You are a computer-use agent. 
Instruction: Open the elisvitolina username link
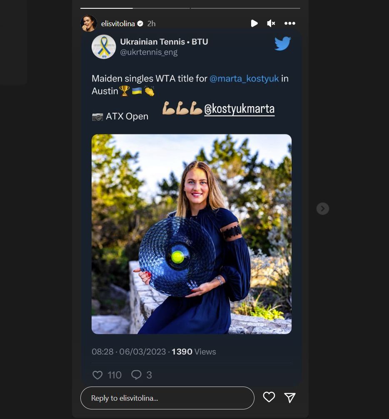pos(118,24)
